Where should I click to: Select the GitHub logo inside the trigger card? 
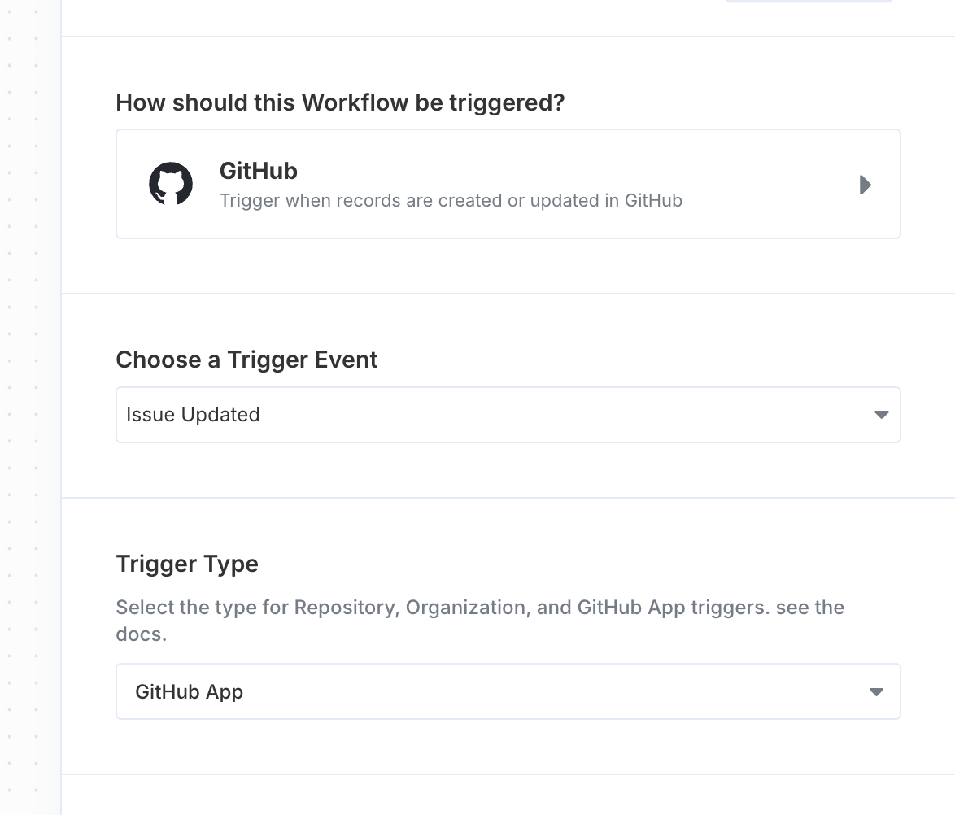click(x=172, y=184)
